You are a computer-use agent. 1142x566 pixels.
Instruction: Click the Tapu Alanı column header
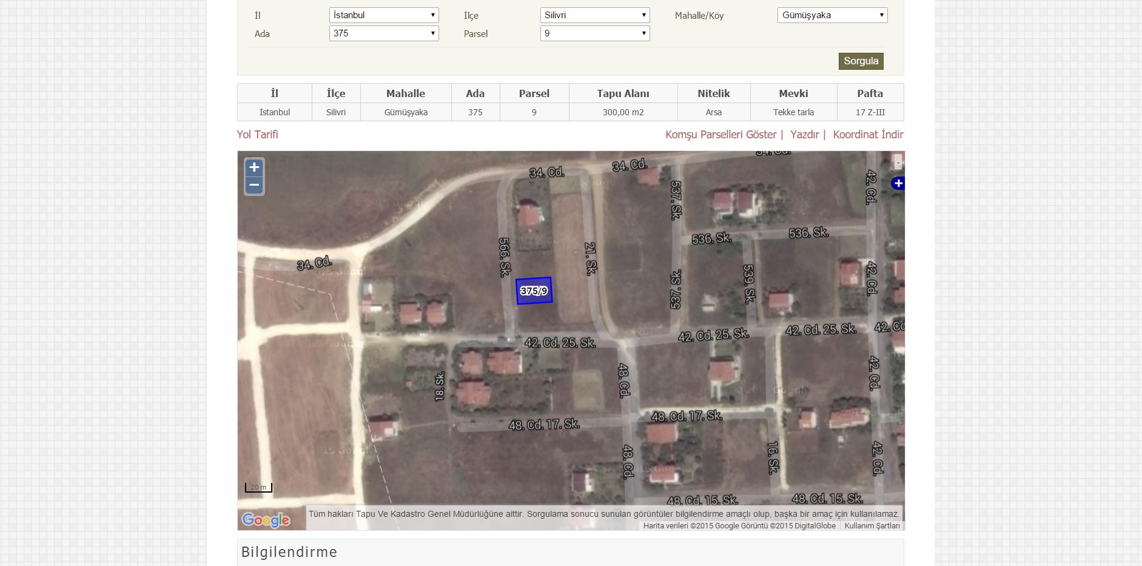click(x=623, y=93)
